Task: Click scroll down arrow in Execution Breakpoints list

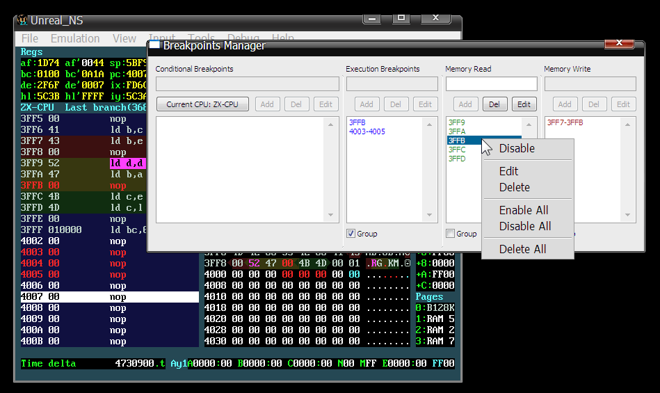Action: (x=429, y=215)
